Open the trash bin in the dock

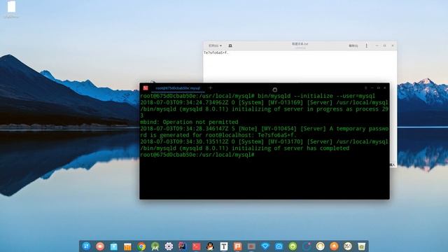361,246
